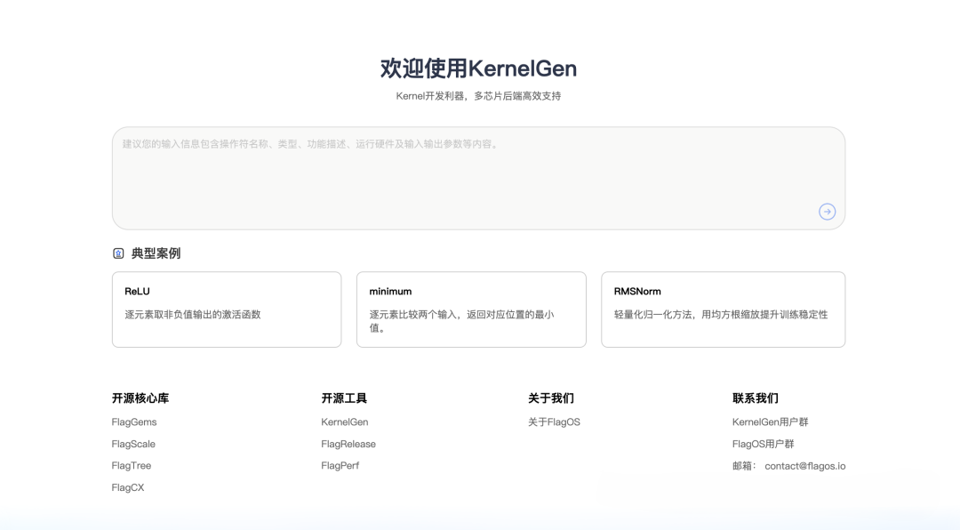
Task: Go to the FlagCX link
Action: (x=128, y=487)
